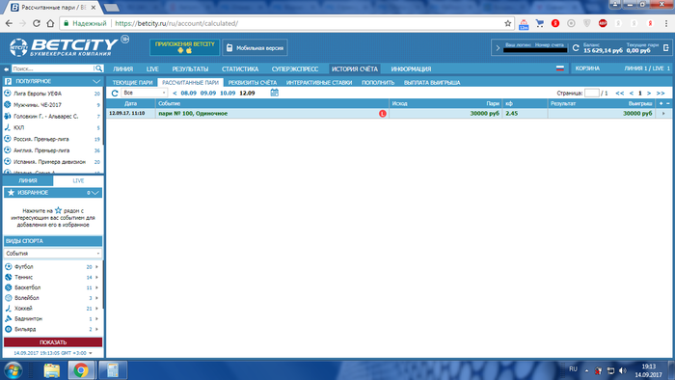Jump to first page arrows
Viewport: 675px width, 380px height.
[619, 93]
